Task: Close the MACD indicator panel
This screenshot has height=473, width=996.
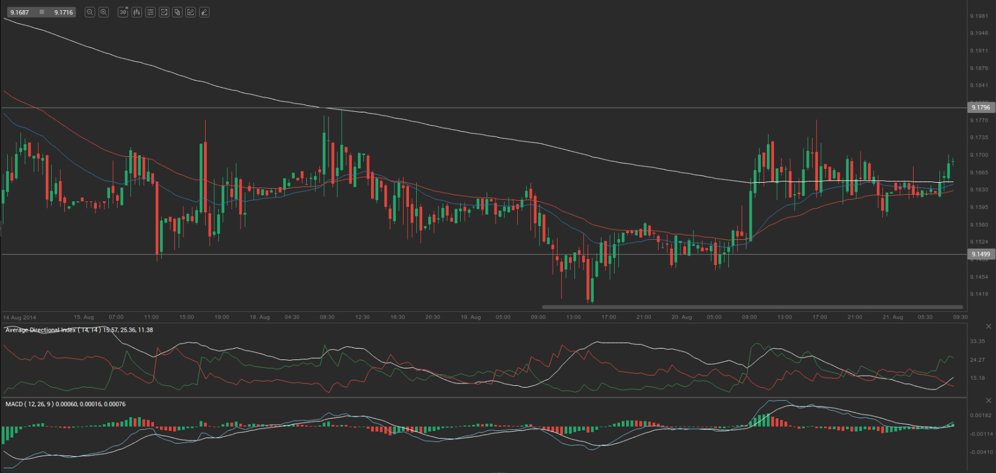Action: (988, 400)
